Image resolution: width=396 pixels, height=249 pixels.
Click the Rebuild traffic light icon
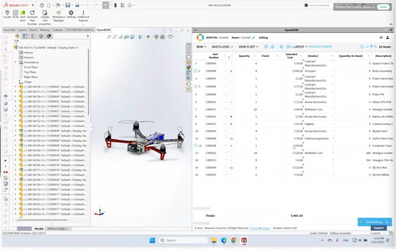click(115, 5)
